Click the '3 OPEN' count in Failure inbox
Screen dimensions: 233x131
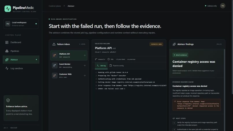coord(82,44)
